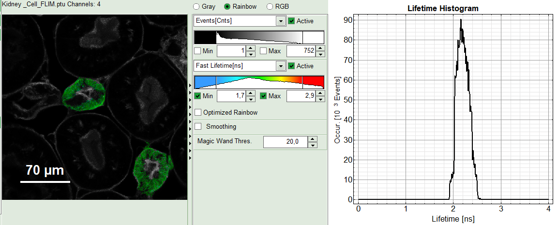This screenshot has height=225, width=558.
Task: Click the Magic Wand Thres. value field
Action: click(285, 142)
